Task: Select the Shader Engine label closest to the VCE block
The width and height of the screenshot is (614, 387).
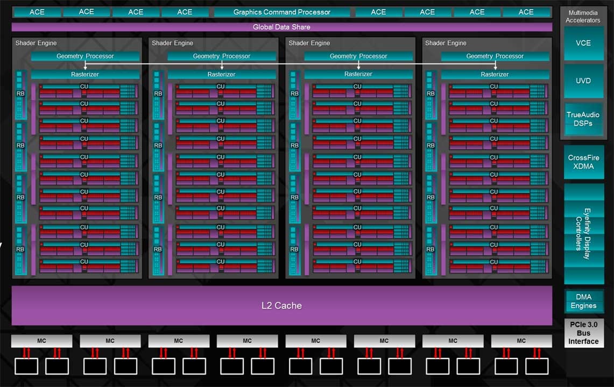Action: (446, 43)
